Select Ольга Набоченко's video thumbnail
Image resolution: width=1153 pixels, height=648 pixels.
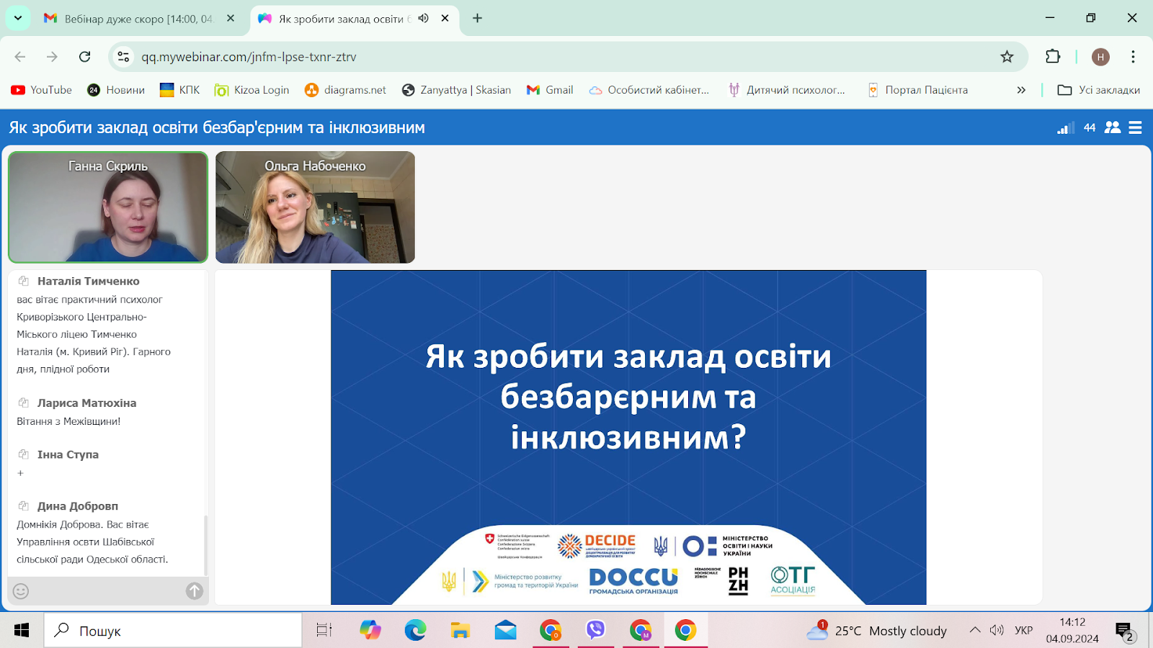click(315, 207)
